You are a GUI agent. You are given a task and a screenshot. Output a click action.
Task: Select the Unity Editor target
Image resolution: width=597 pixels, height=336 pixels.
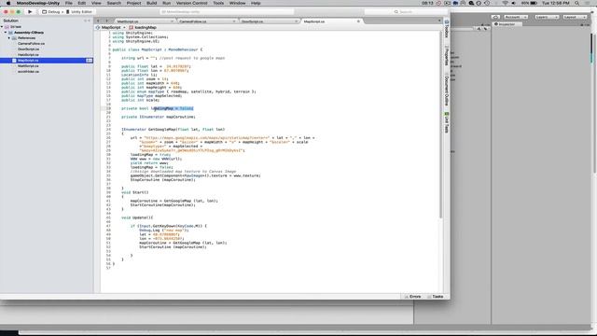click(79, 12)
